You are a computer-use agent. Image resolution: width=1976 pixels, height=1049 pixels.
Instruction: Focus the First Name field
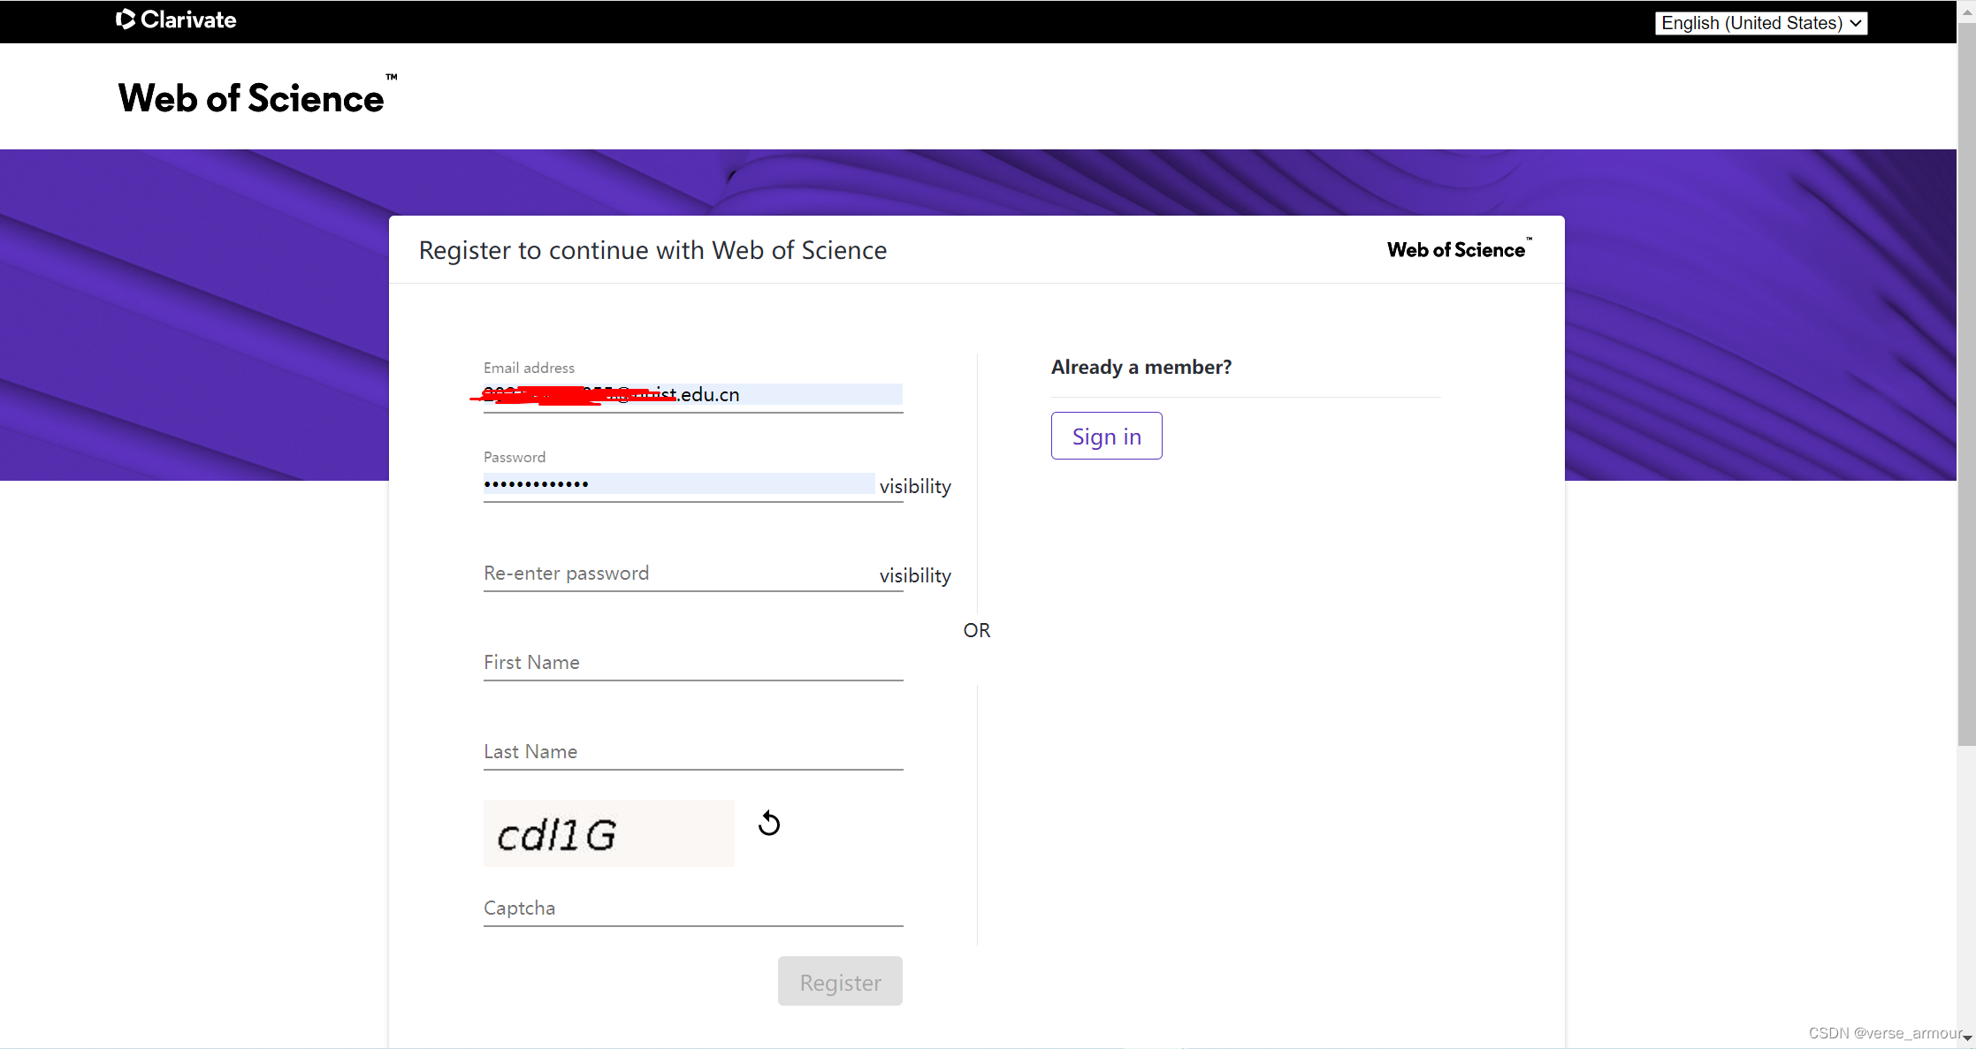pos(693,663)
